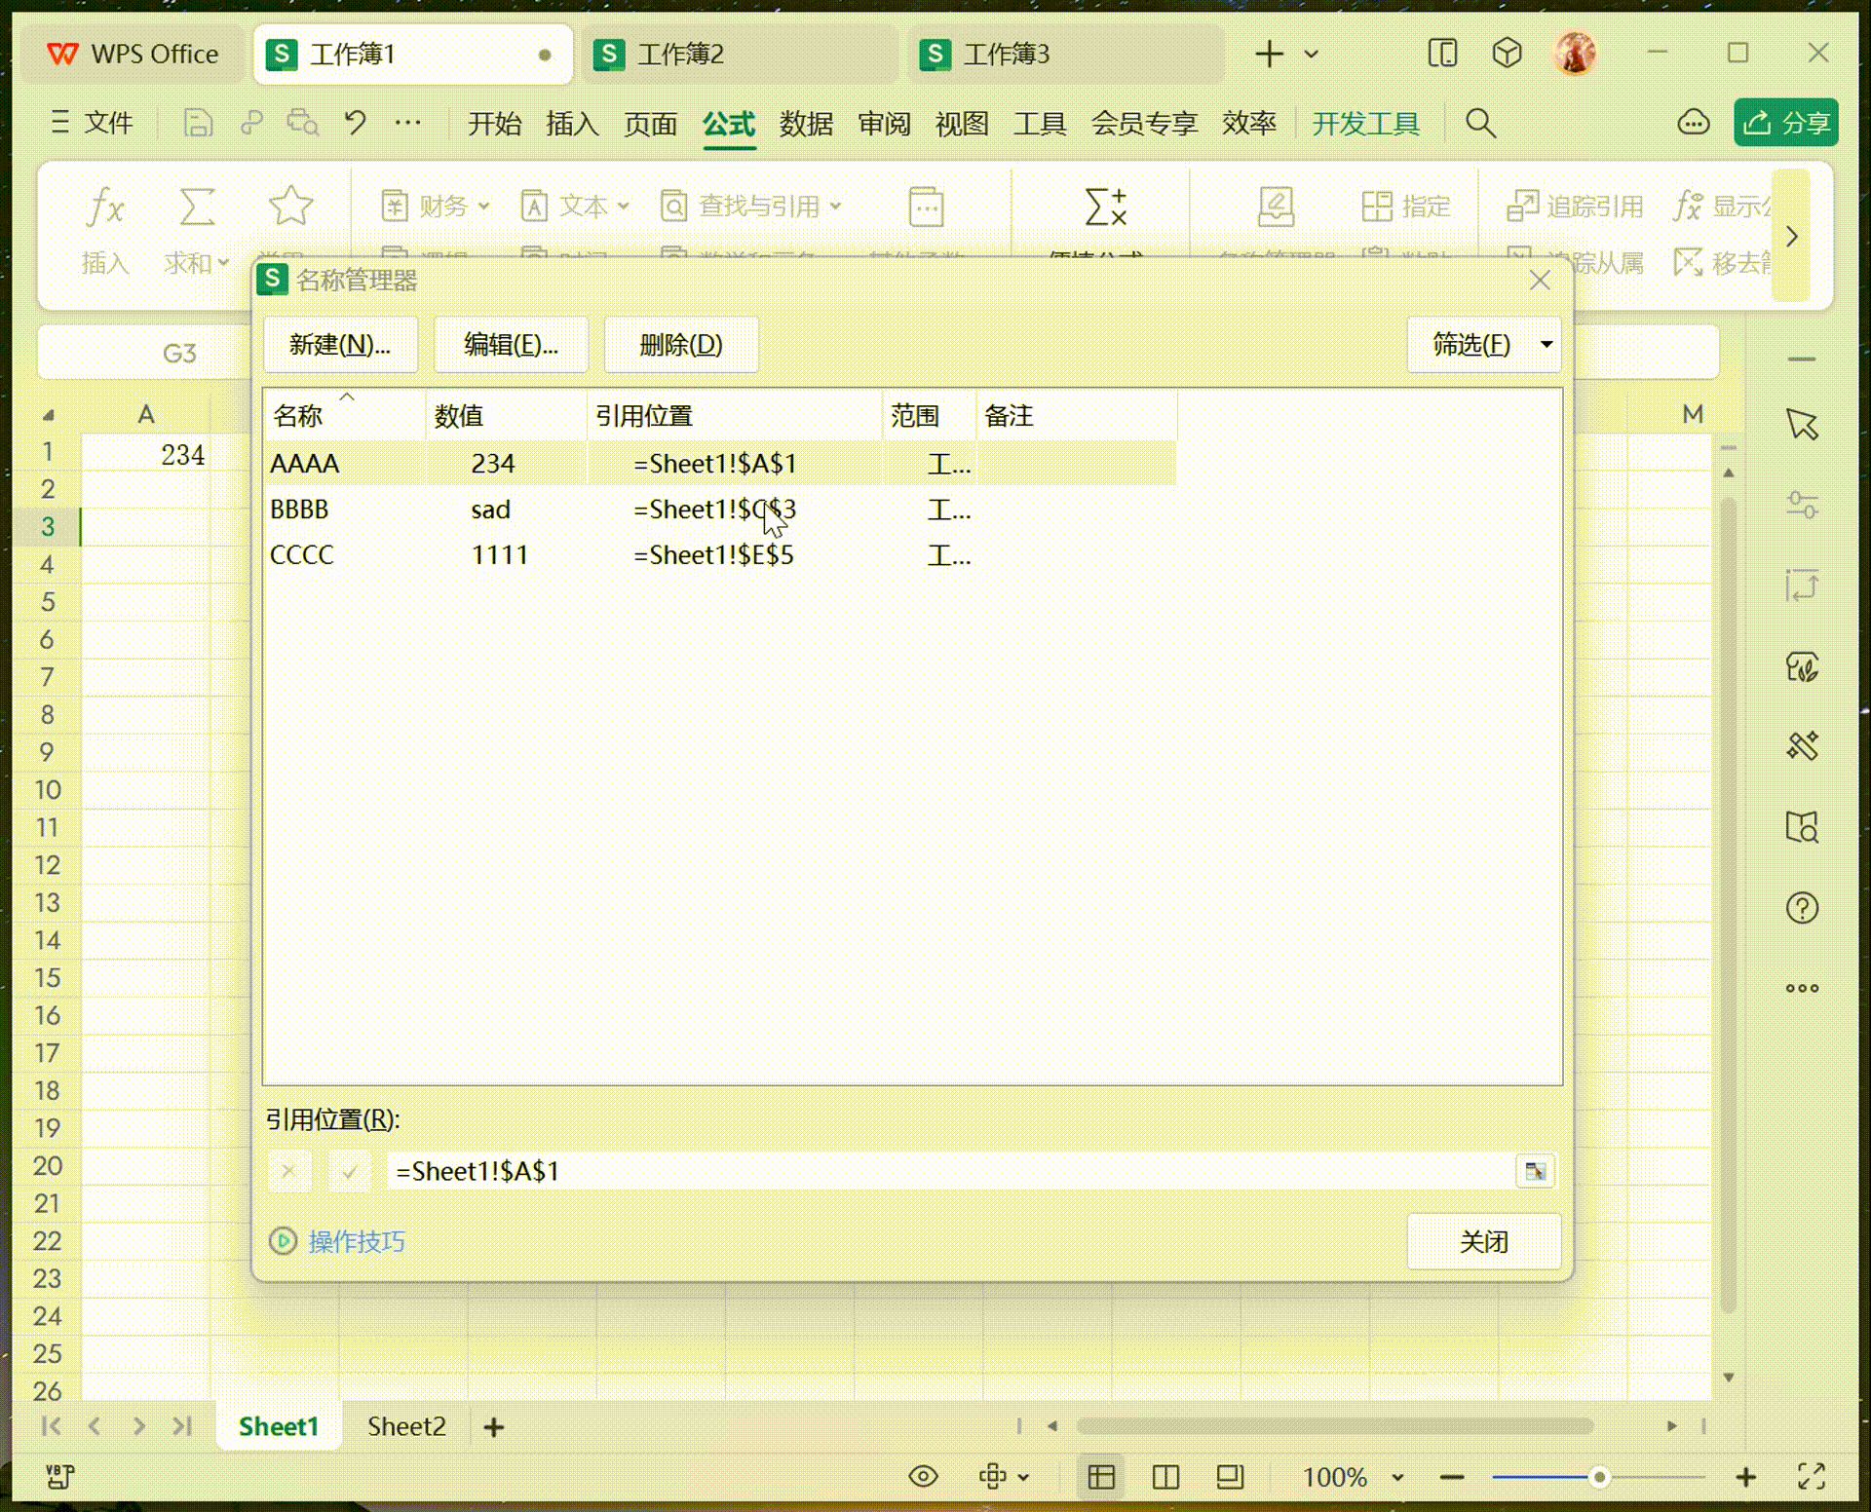1871x1512 pixels.
Task: Click the undo arrow icon
Action: pos(355,123)
